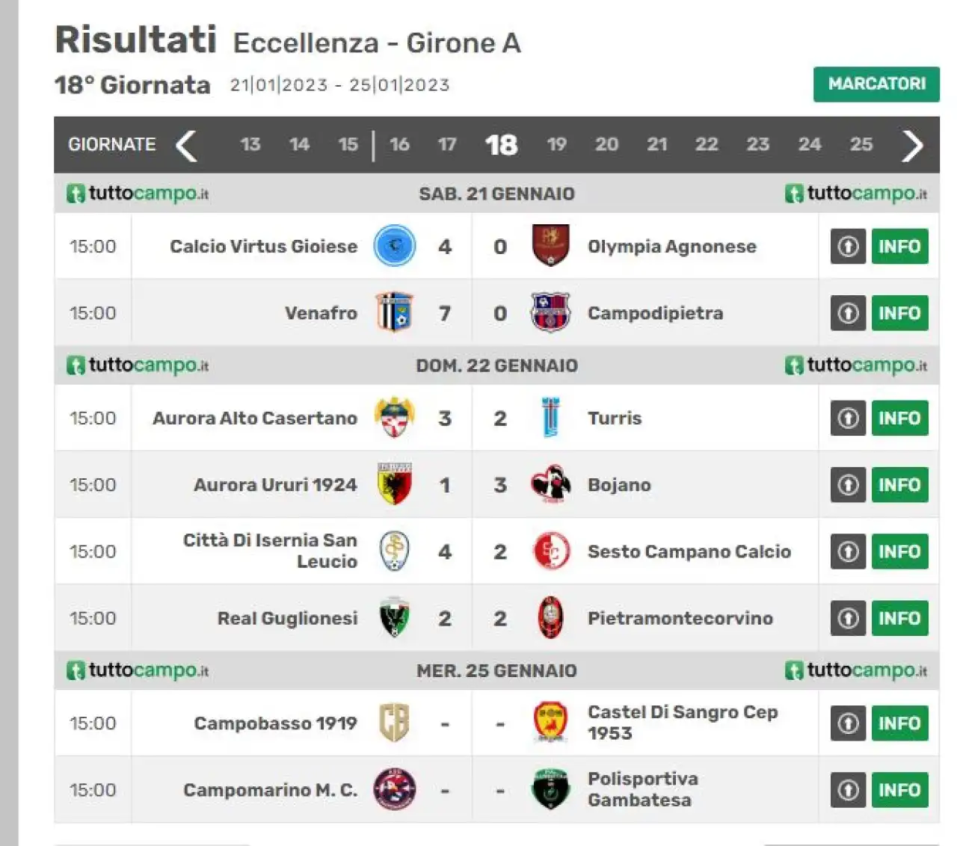957x846 pixels.
Task: Show the next giornate with the right chevron
Action: coord(912,145)
